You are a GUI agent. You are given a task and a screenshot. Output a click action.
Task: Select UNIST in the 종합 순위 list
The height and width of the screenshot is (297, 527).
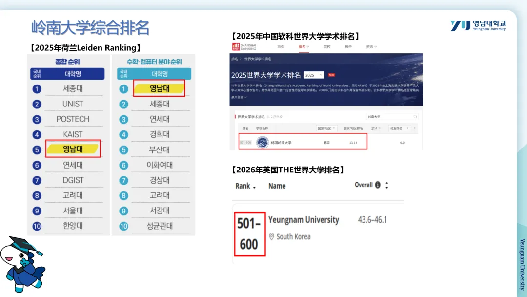point(73,104)
